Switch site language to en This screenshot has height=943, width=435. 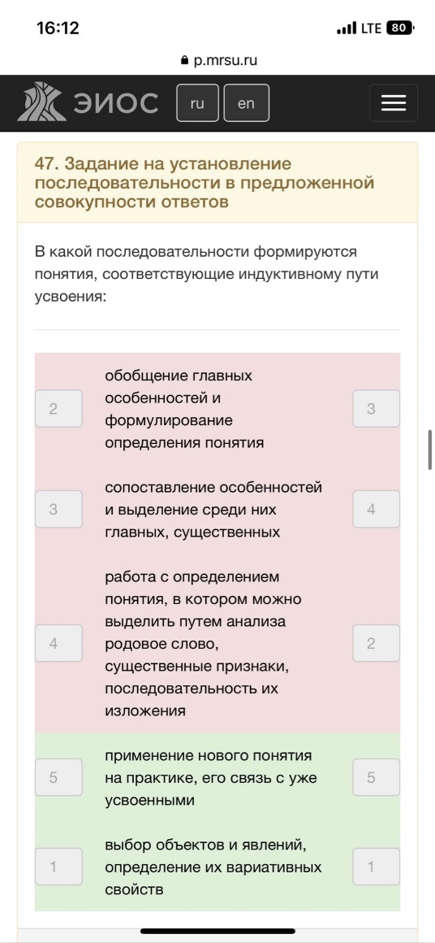click(246, 103)
